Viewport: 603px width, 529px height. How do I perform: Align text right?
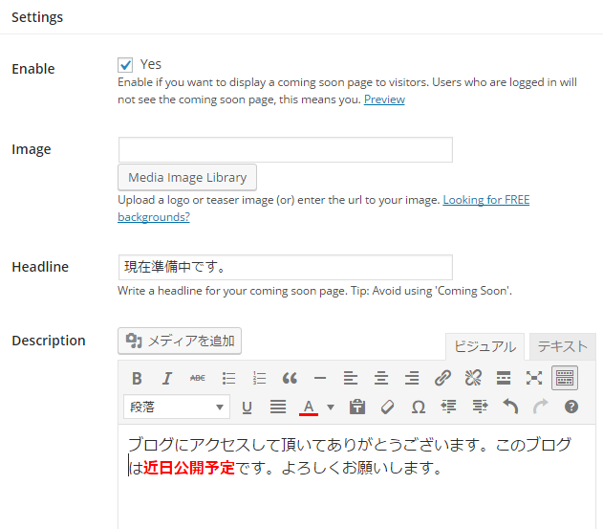coord(412,378)
